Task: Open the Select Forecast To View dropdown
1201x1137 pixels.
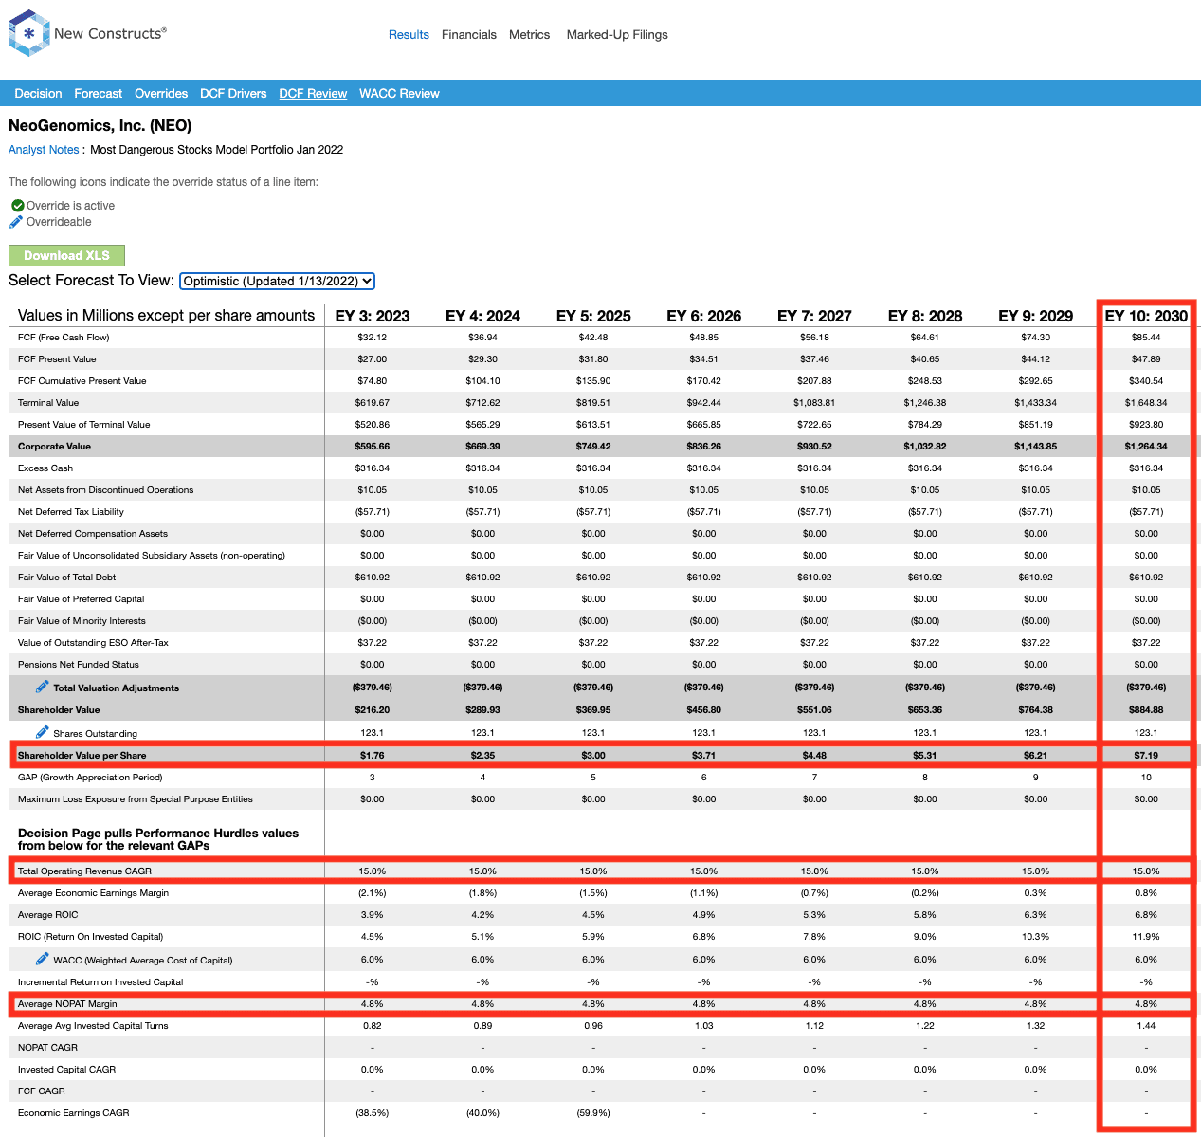Action: point(277,281)
